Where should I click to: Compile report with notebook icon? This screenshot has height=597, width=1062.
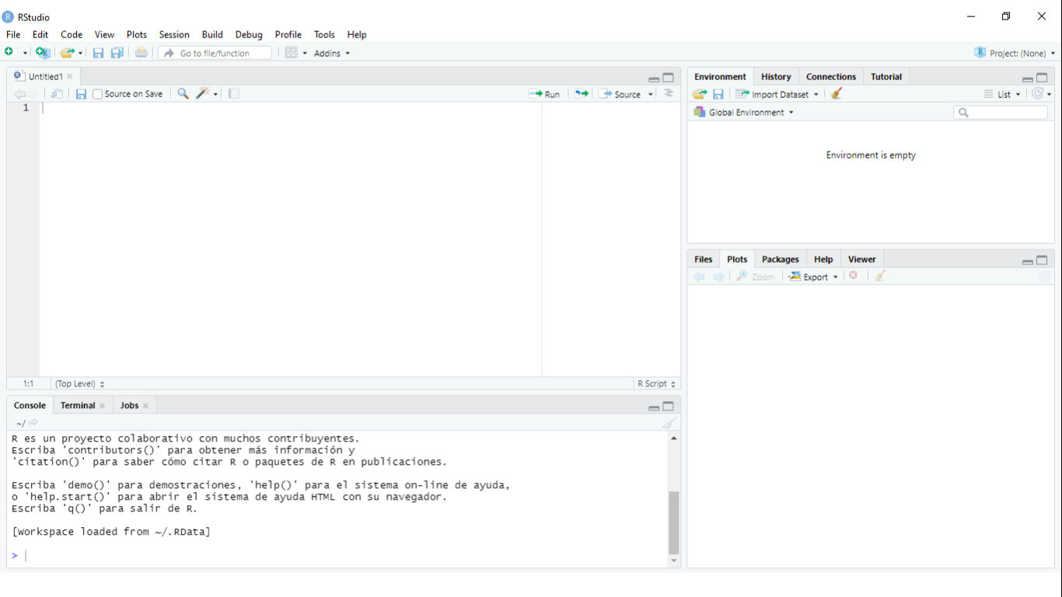234,93
